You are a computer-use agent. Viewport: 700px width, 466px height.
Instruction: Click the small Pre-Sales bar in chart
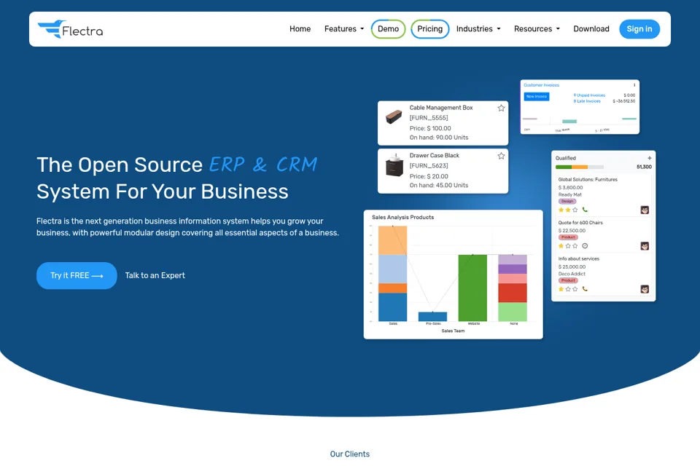pyautogui.click(x=432, y=317)
